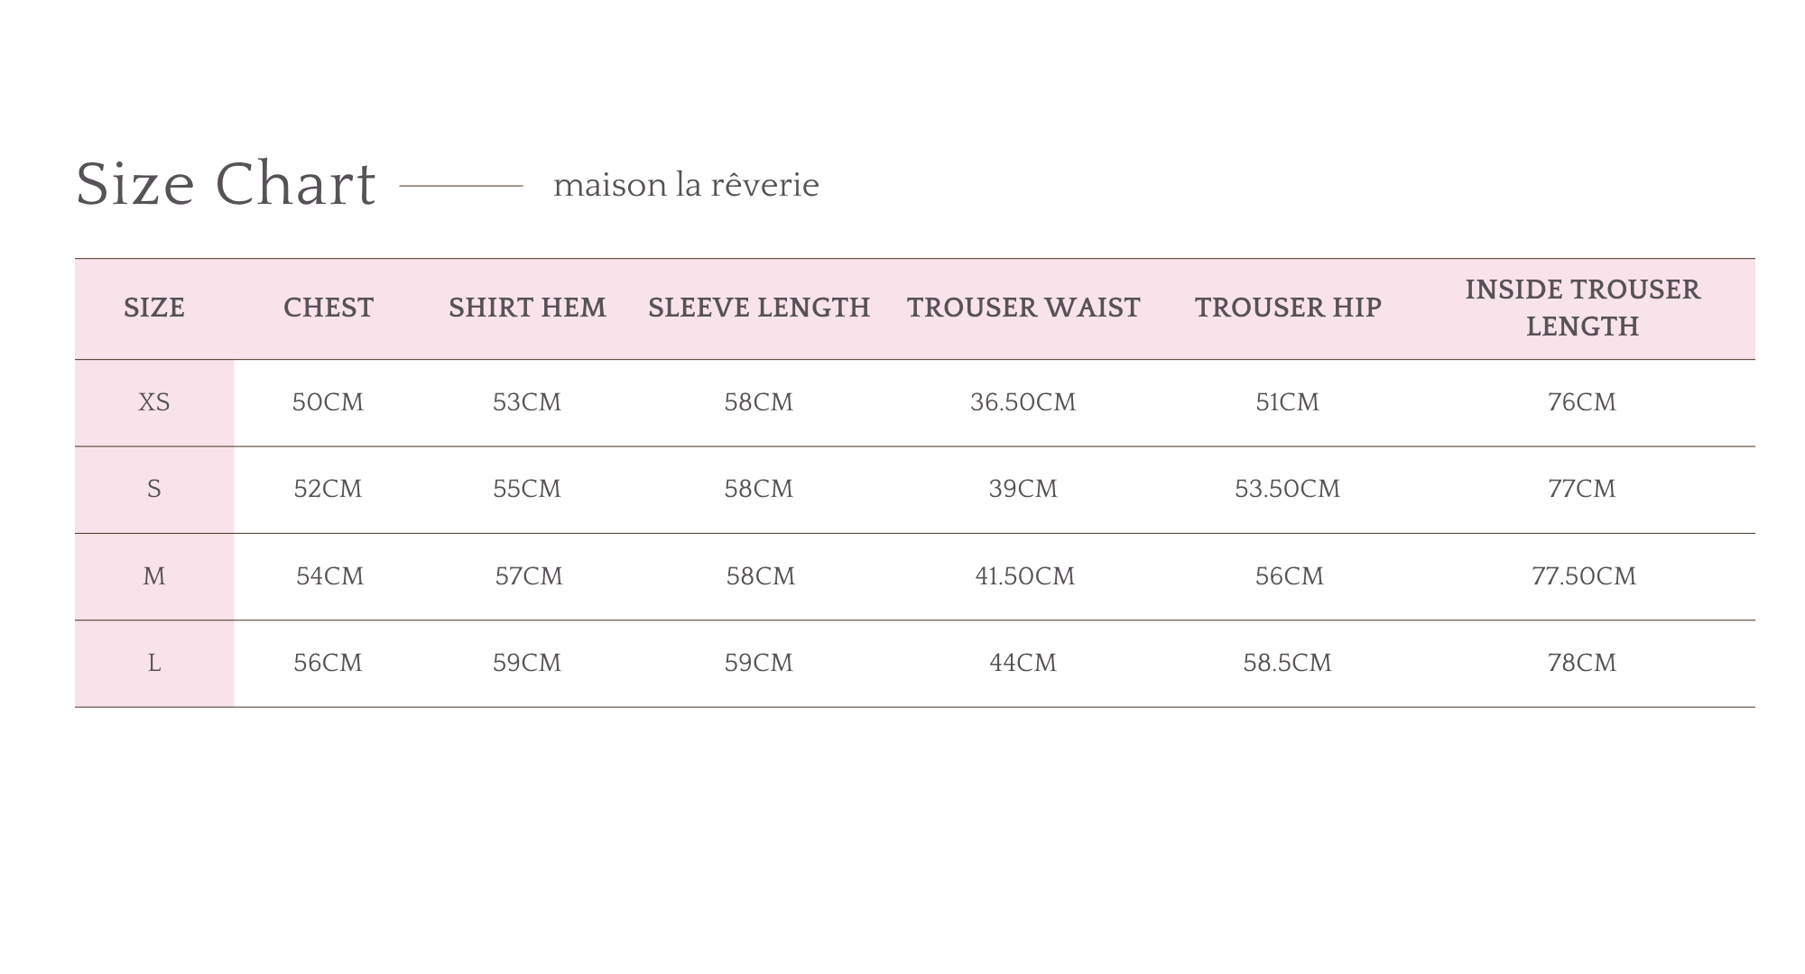The width and height of the screenshot is (1805, 974).
Task: Select the CHEST column header
Action: click(329, 308)
